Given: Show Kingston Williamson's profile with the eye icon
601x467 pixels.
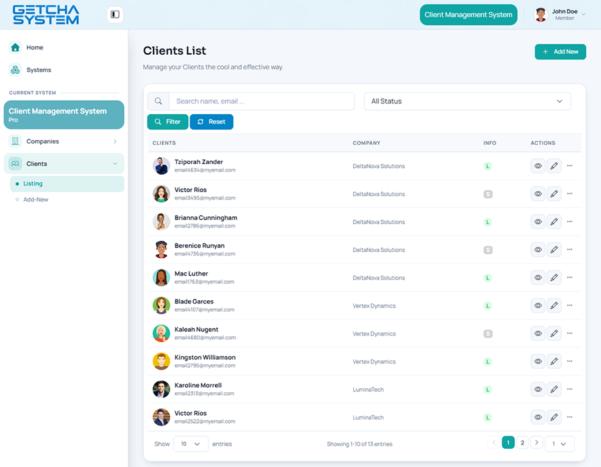Looking at the screenshot, I should [x=538, y=361].
